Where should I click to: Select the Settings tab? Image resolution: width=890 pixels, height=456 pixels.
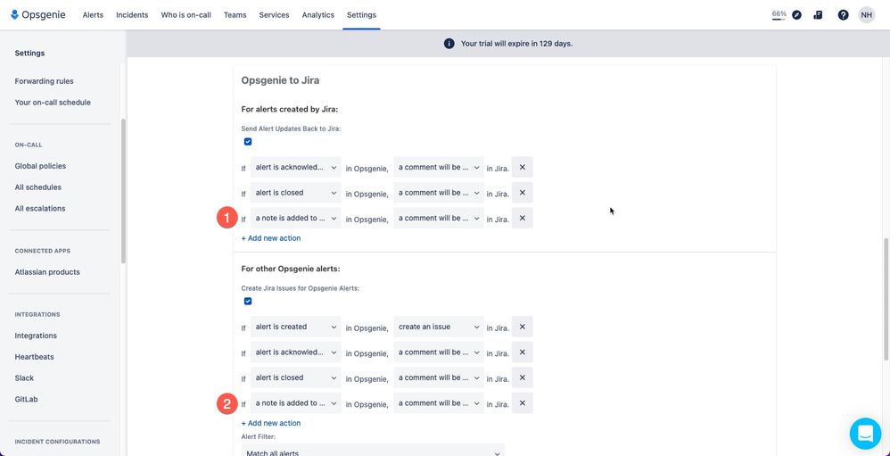pos(361,15)
